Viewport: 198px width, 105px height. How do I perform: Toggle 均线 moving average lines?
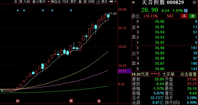click(x=65, y=2)
